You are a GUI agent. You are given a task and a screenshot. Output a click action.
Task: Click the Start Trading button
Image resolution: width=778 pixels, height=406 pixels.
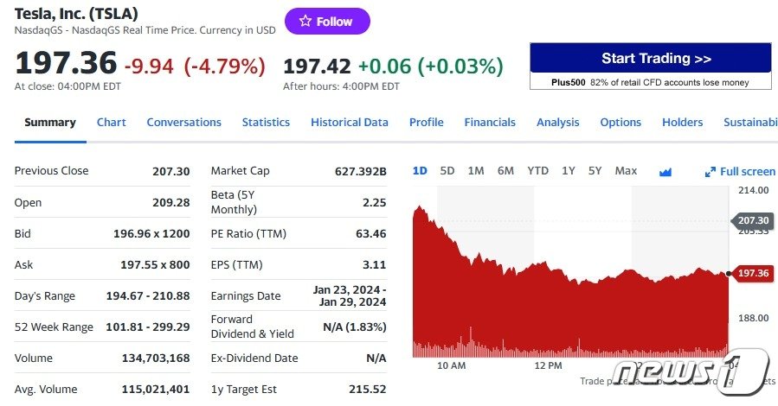[650, 59]
